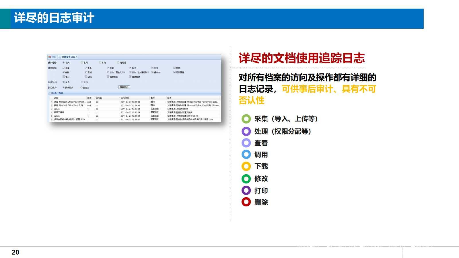Click the green bullet icon beside 修改
The height and width of the screenshot is (258, 459).
246,179
